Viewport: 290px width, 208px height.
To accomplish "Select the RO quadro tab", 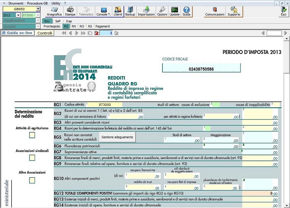I will 82,26.
